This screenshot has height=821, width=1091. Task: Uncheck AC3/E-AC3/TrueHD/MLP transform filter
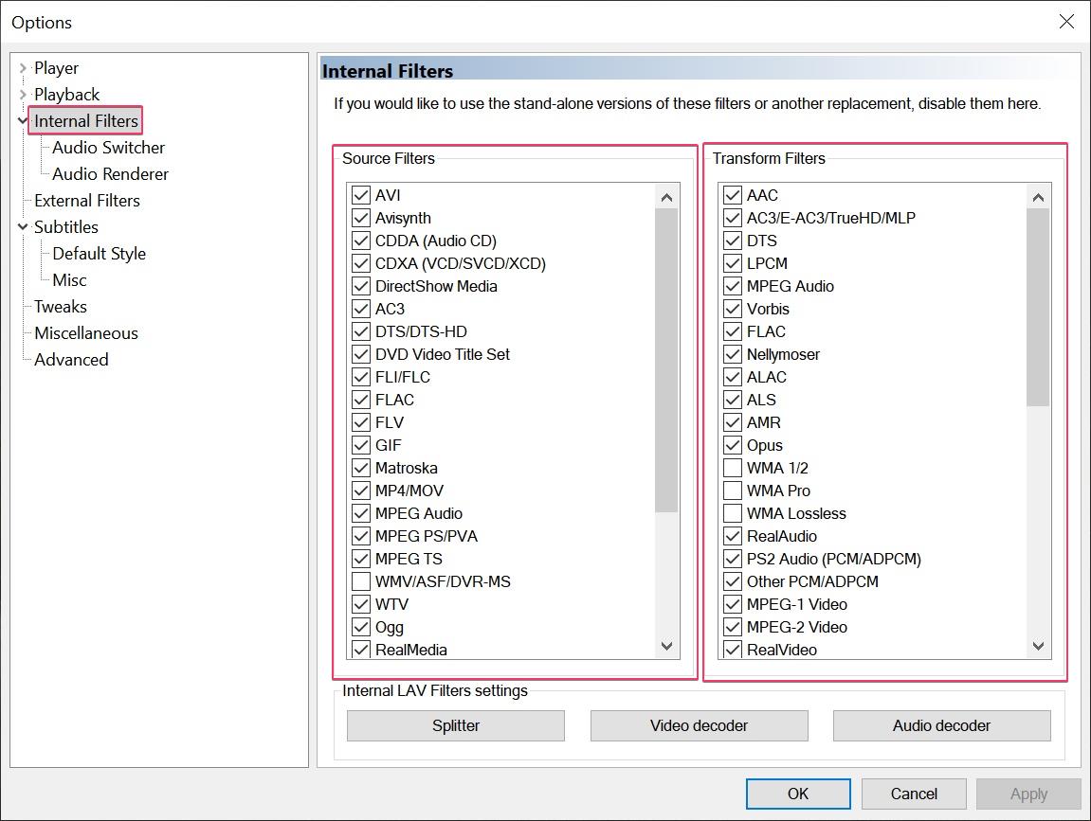pos(732,219)
